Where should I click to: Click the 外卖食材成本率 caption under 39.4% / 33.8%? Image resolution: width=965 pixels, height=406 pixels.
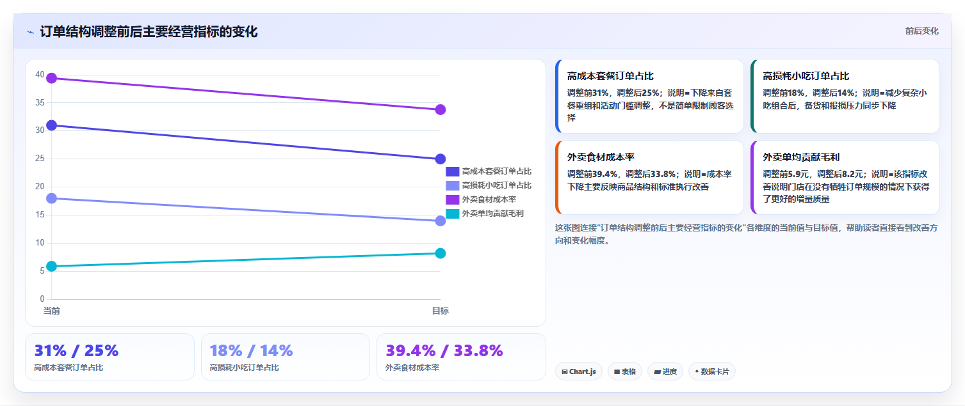(412, 368)
